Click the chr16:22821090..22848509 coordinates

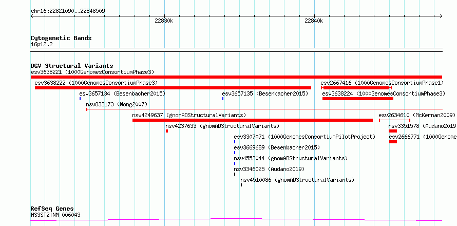pyautogui.click(x=68, y=11)
